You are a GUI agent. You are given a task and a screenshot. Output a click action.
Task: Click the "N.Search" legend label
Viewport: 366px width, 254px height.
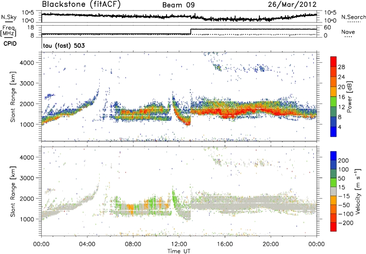(354, 17)
